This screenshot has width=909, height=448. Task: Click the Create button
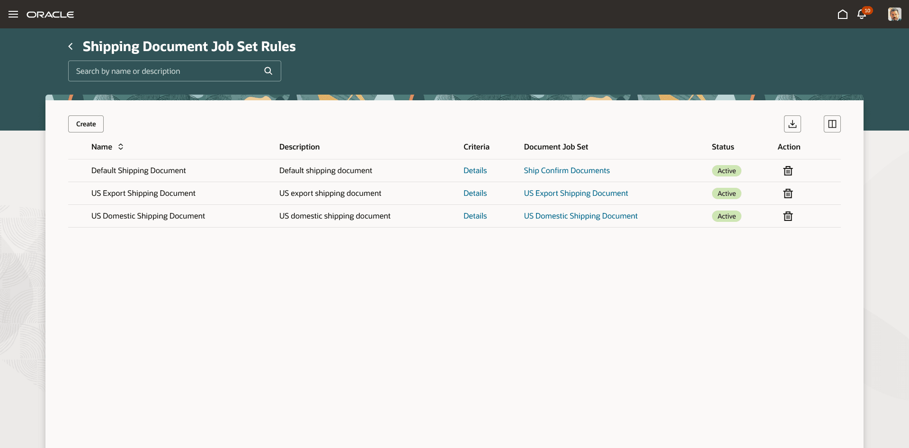pos(85,123)
